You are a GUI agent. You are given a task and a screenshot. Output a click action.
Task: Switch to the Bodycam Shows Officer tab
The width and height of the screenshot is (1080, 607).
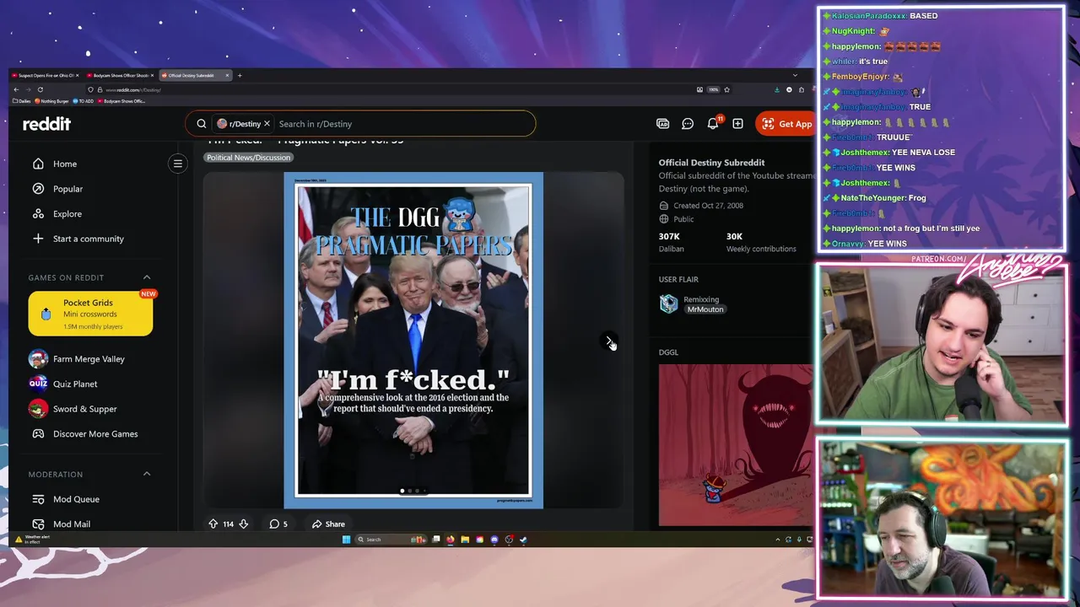click(x=118, y=75)
